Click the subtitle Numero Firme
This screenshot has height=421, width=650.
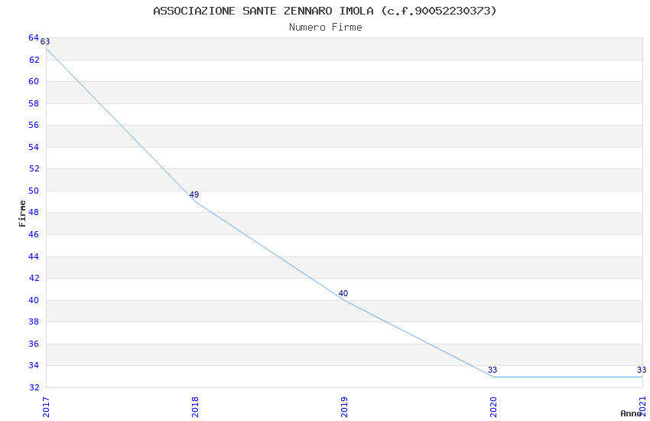(326, 28)
